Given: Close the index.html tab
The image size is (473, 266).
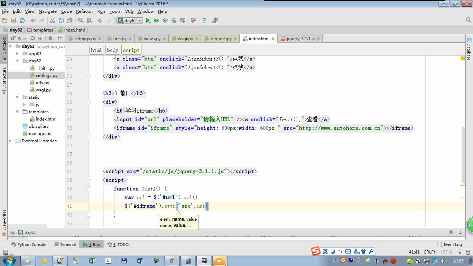Looking at the screenshot, I should tap(273, 39).
